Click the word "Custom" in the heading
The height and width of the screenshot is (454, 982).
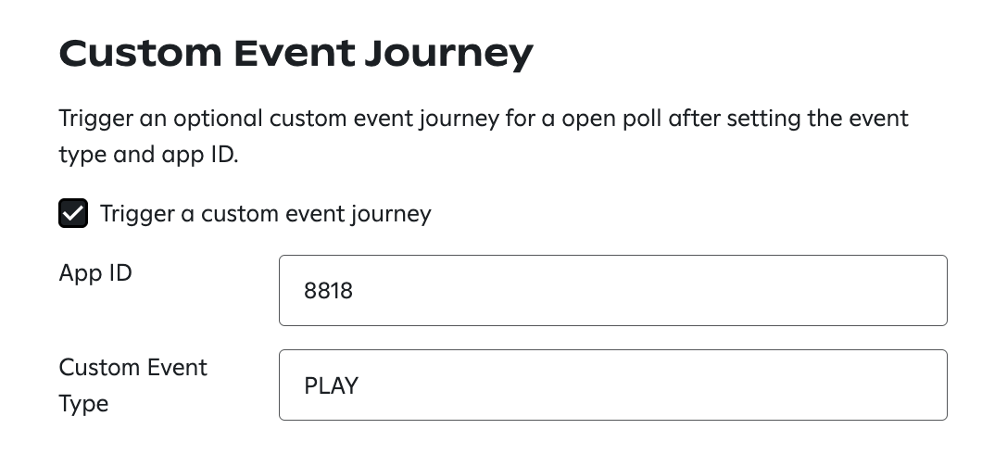[140, 54]
